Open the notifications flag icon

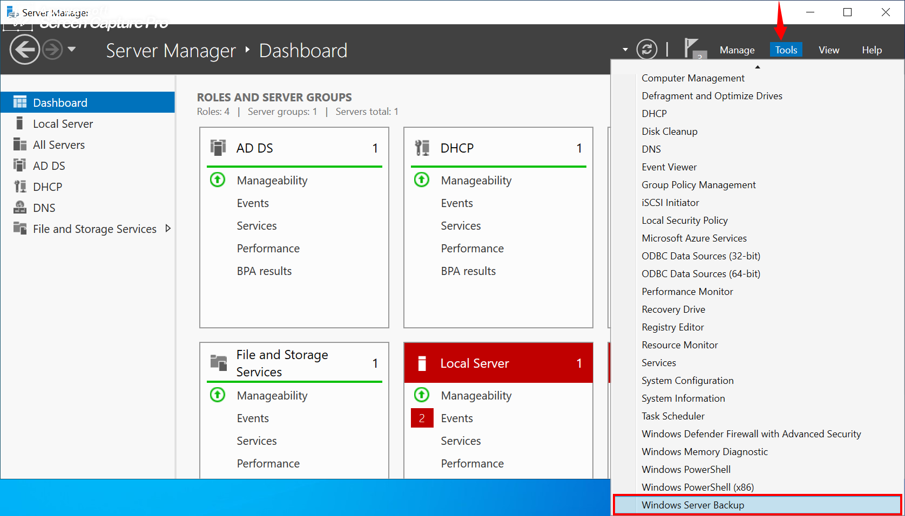pos(692,49)
